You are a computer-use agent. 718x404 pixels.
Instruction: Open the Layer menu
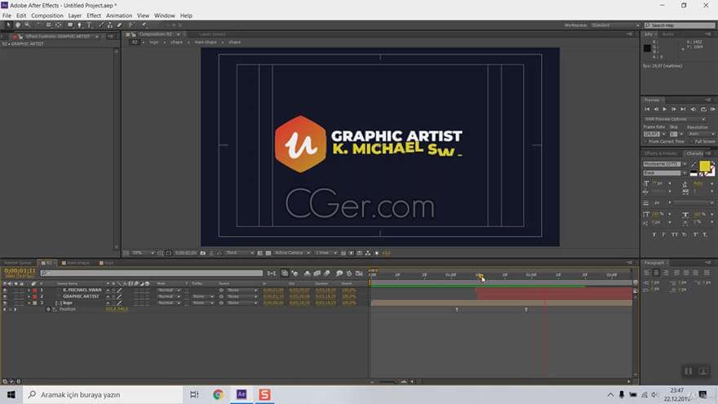coord(74,16)
